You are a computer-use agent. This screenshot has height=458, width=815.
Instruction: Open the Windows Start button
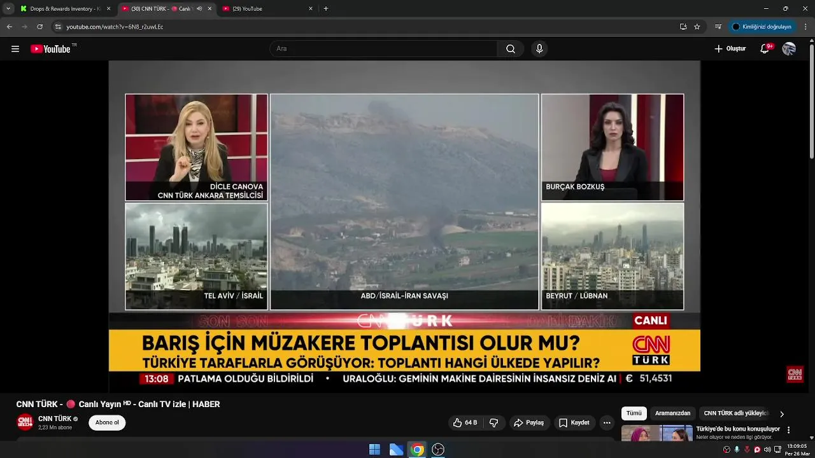[x=374, y=450]
